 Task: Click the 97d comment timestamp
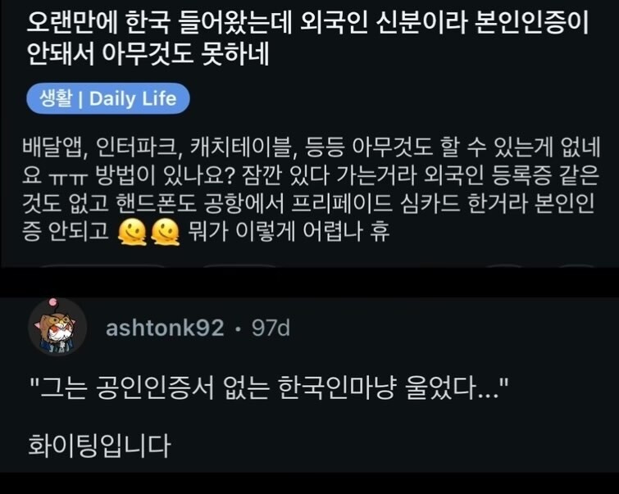(x=271, y=328)
